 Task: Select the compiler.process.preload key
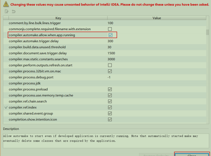click(x=28, y=89)
